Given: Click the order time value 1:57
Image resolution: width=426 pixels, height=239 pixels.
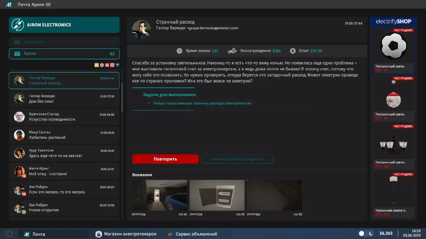Looking at the screenshot, I should click(x=215, y=51).
